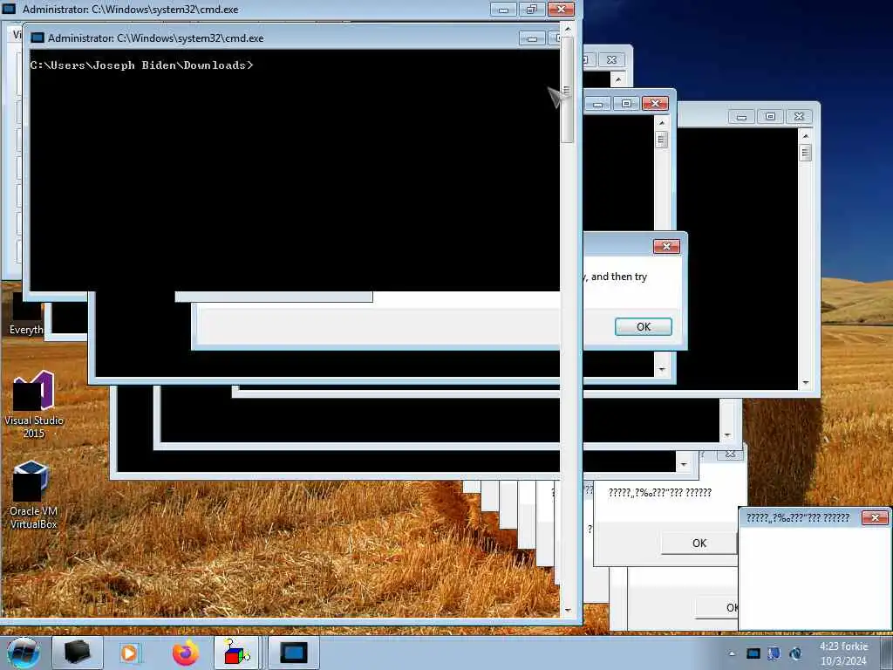The image size is (893, 670).
Task: Open the black folder icon in taskbar
Action: [x=78, y=653]
